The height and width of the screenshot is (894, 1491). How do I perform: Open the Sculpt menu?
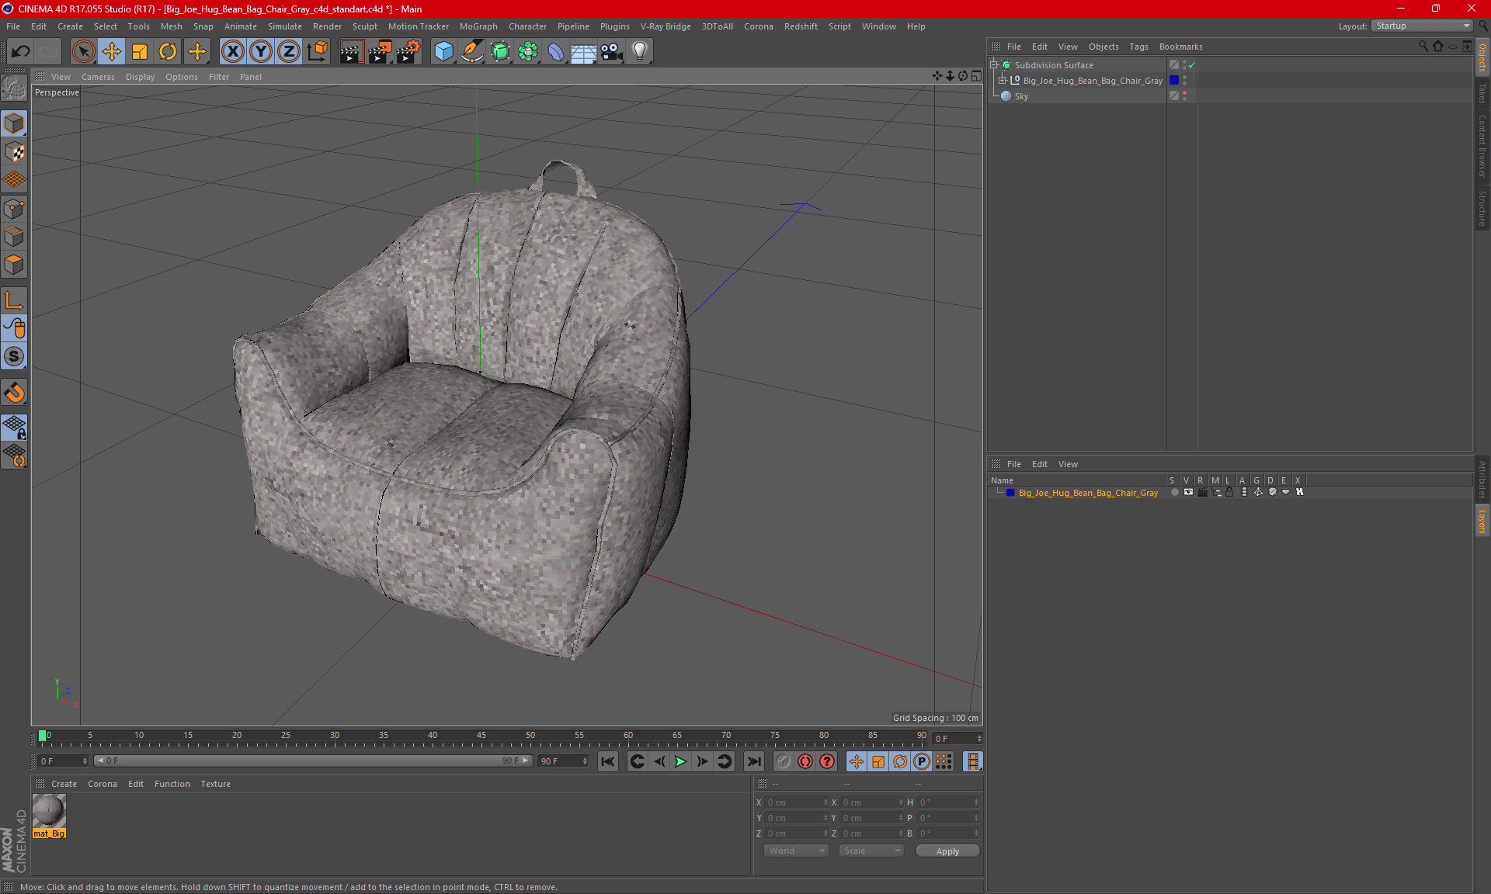pyautogui.click(x=364, y=26)
